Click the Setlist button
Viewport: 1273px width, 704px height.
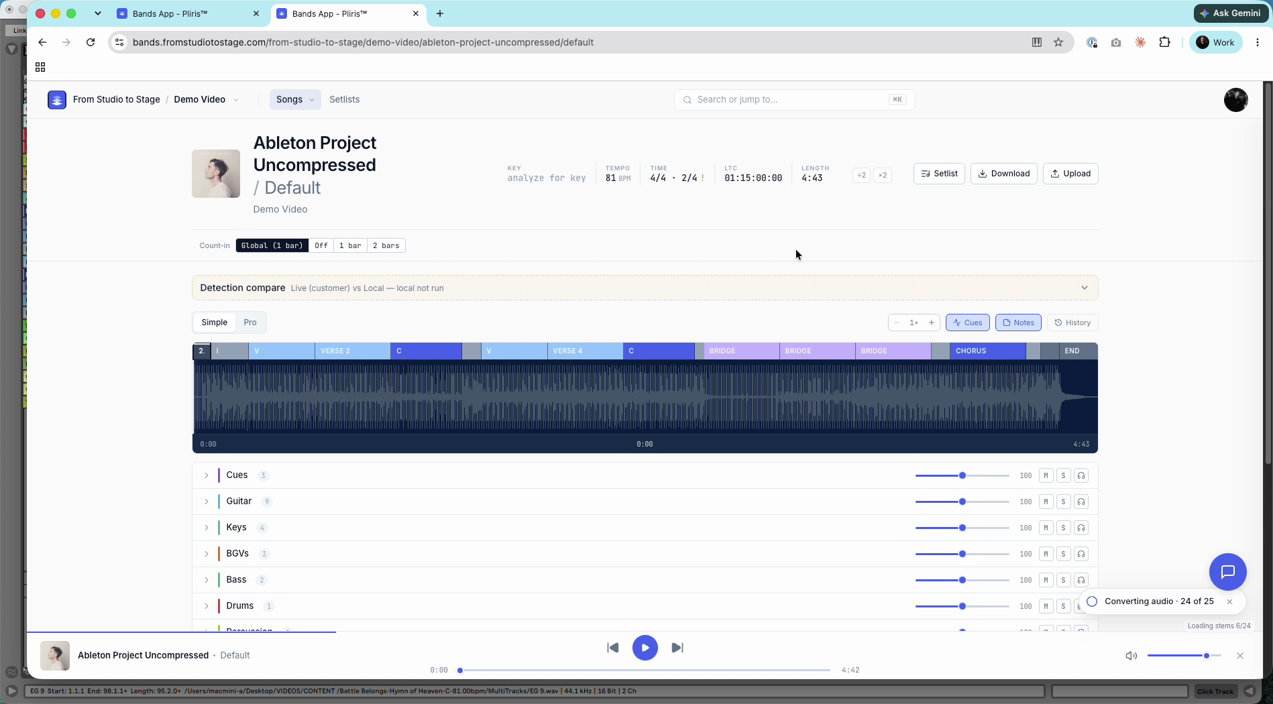[939, 174]
